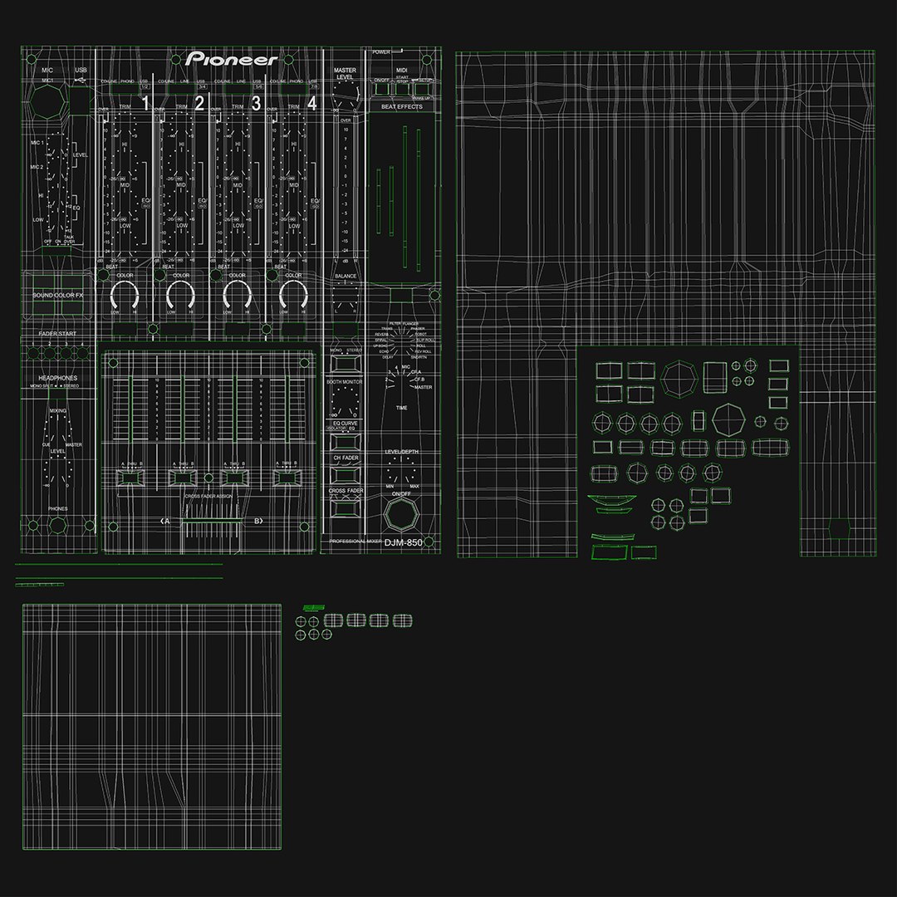
Task: Click the POWER label
Action: tap(381, 52)
